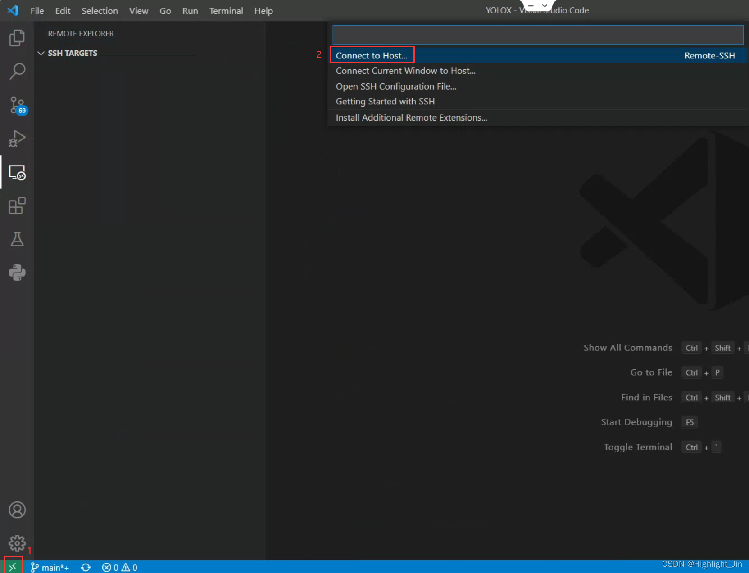The height and width of the screenshot is (573, 749).
Task: Click the Find in Files hint text
Action: (x=646, y=397)
